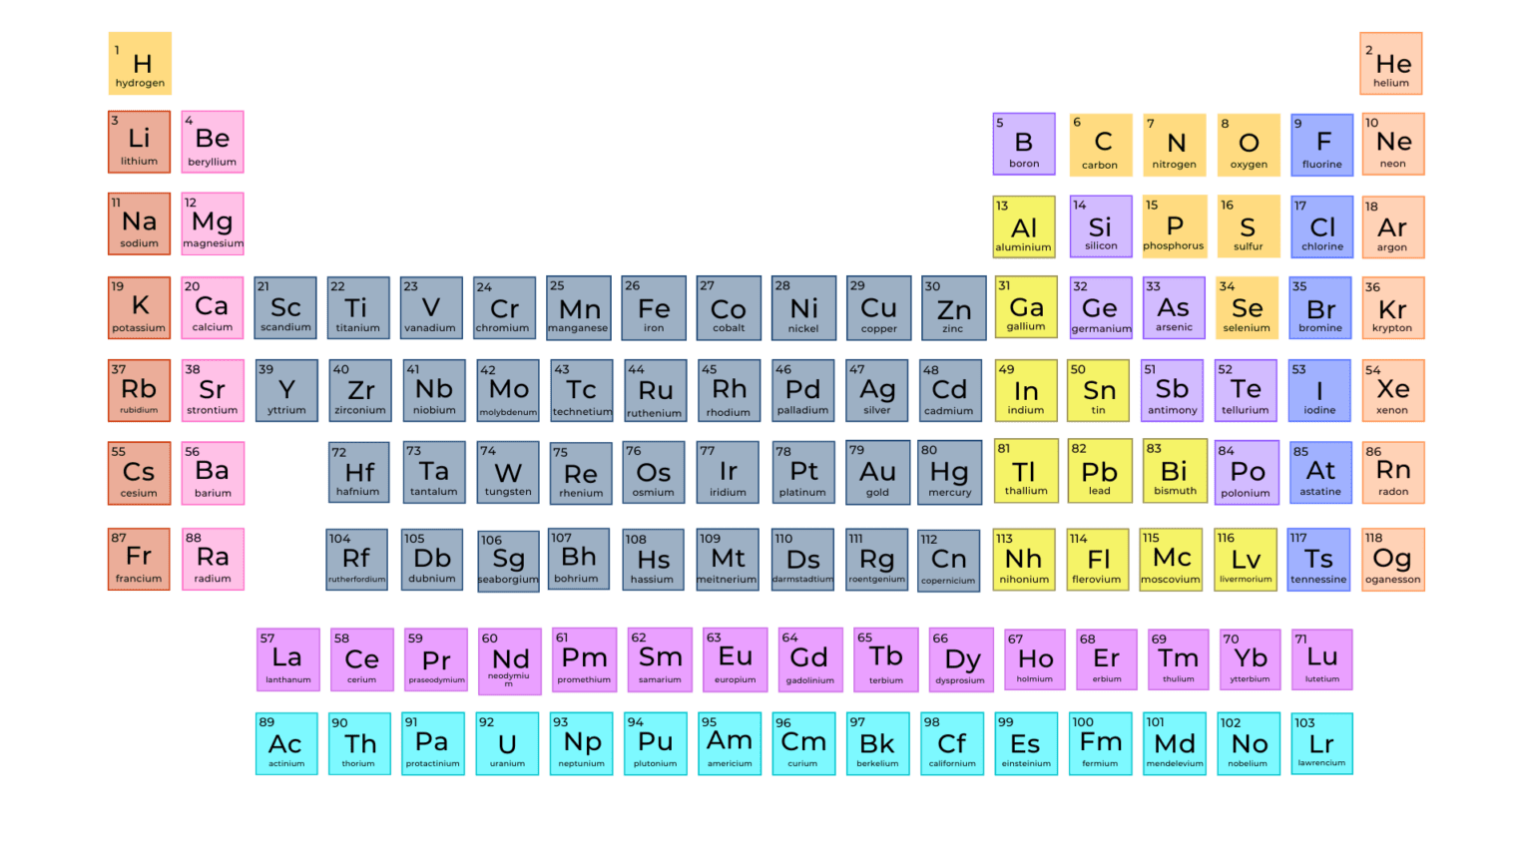Screen dimensions: 1533x862
Task: Click the Mercury tile
Action: (950, 473)
